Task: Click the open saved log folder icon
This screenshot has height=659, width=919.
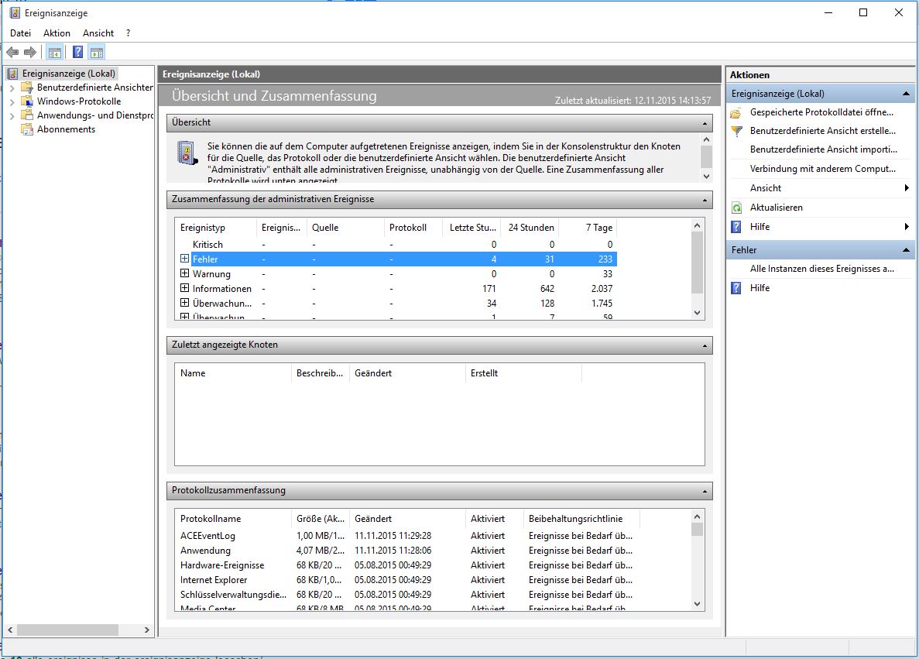Action: point(736,112)
